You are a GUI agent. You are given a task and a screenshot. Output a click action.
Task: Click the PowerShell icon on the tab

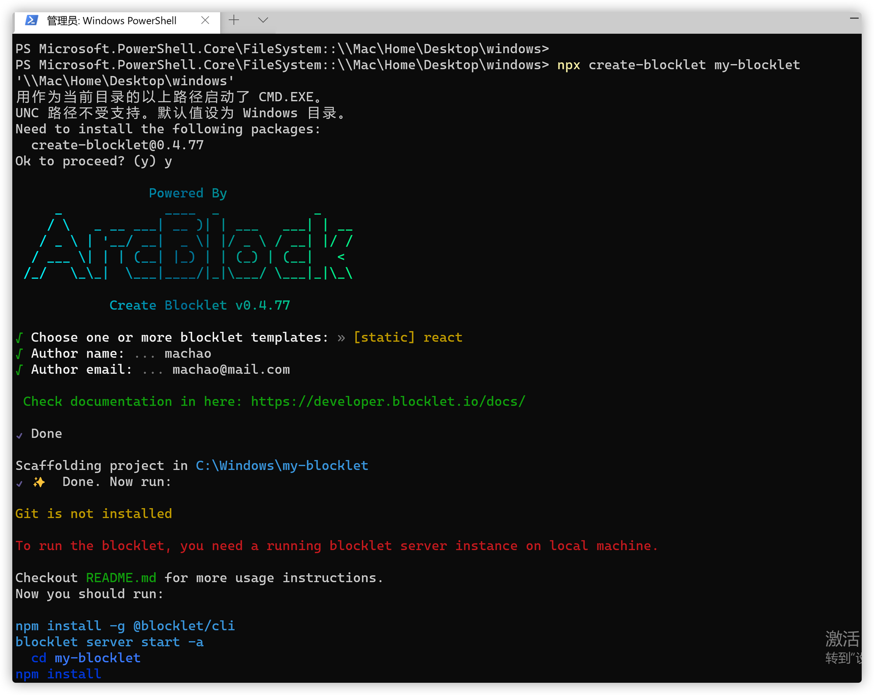(x=31, y=20)
